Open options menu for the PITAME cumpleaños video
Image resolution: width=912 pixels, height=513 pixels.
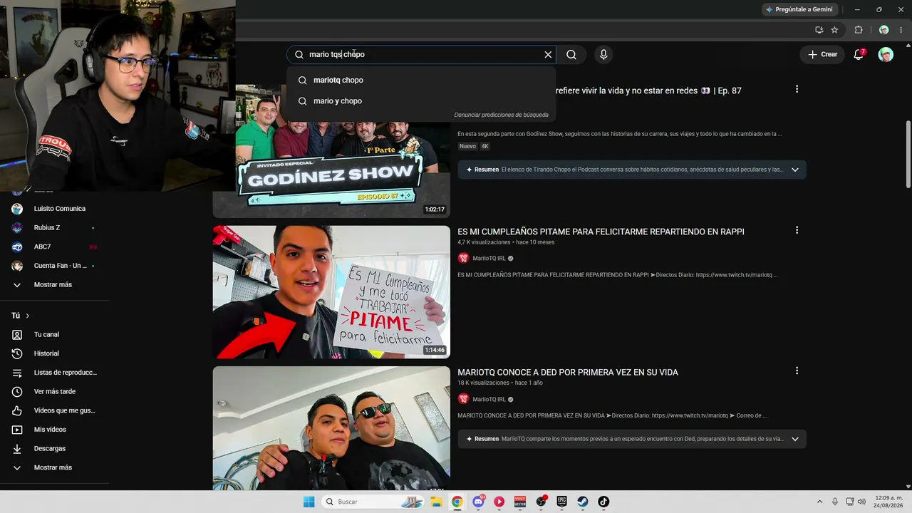[x=797, y=230]
